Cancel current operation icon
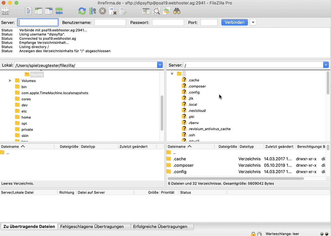 [102, 11]
